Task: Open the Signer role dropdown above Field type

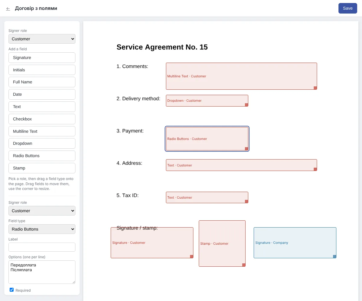Action: coord(42,211)
